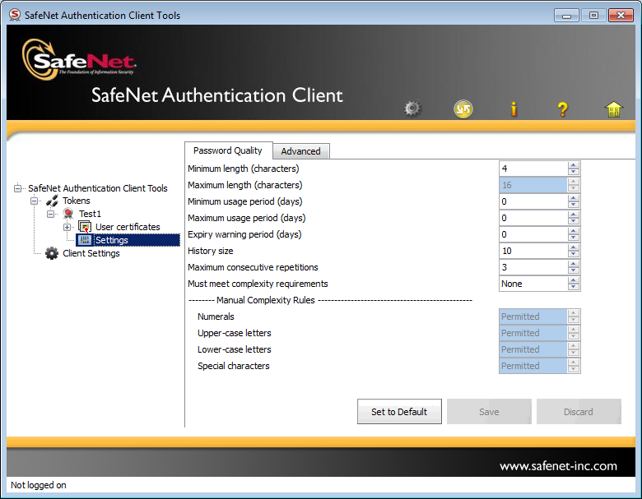Increase Maximum consecutive repetitions value
This screenshot has width=642, height=499.
[573, 264]
